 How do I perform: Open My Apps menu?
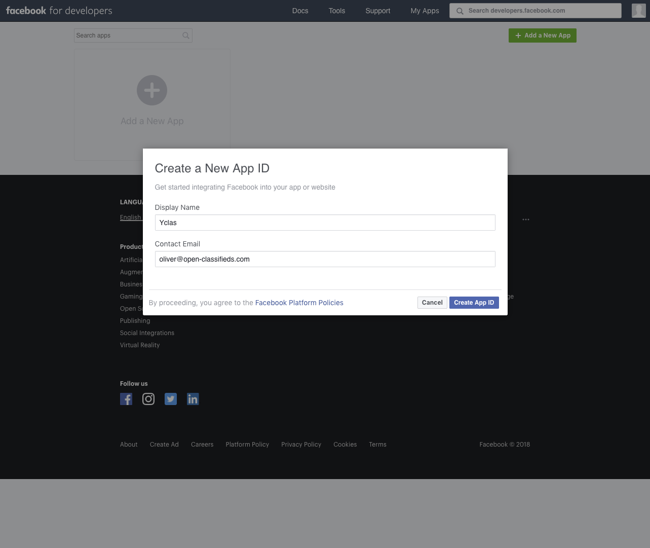pyautogui.click(x=425, y=11)
